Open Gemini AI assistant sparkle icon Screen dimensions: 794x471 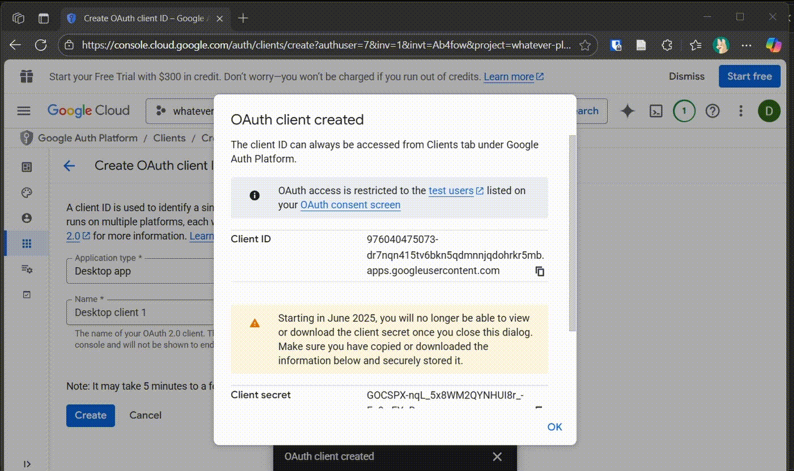[x=627, y=111]
